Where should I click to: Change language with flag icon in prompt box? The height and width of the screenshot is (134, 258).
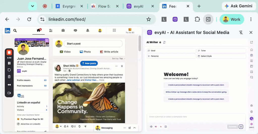[x=156, y=127]
